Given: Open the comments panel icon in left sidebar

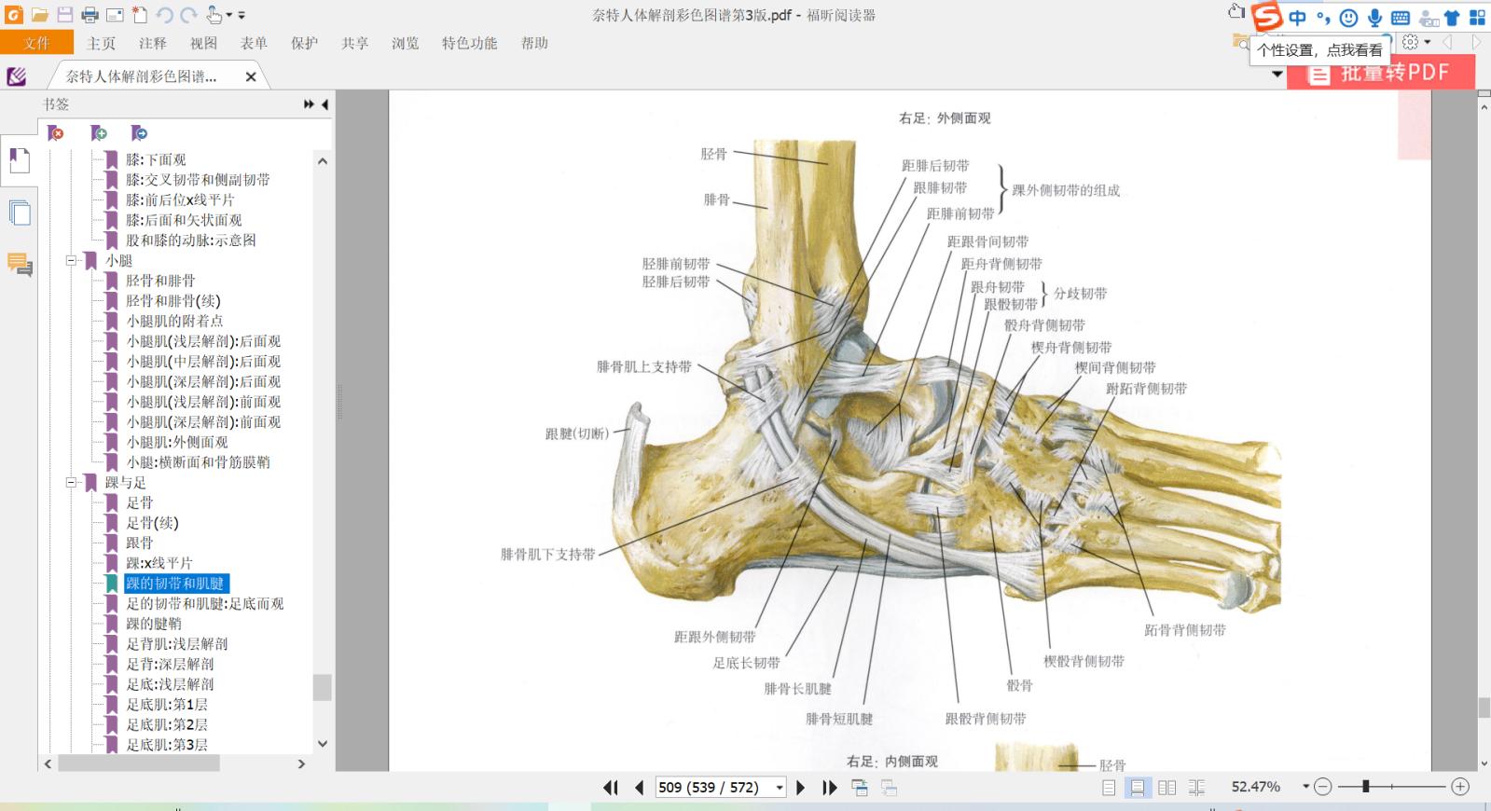Looking at the screenshot, I should pyautogui.click(x=20, y=265).
